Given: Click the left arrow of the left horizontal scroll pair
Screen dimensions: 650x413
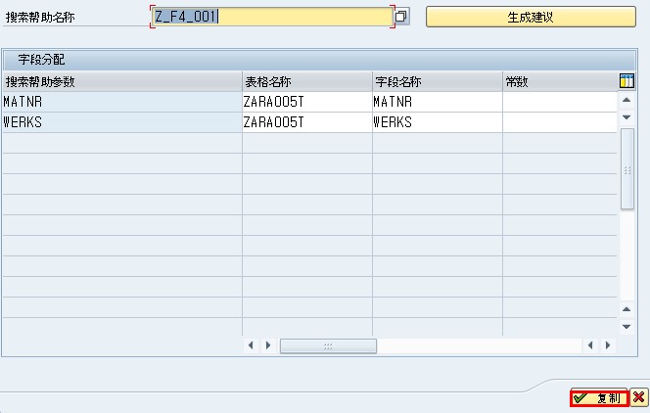Looking at the screenshot, I should (x=251, y=345).
